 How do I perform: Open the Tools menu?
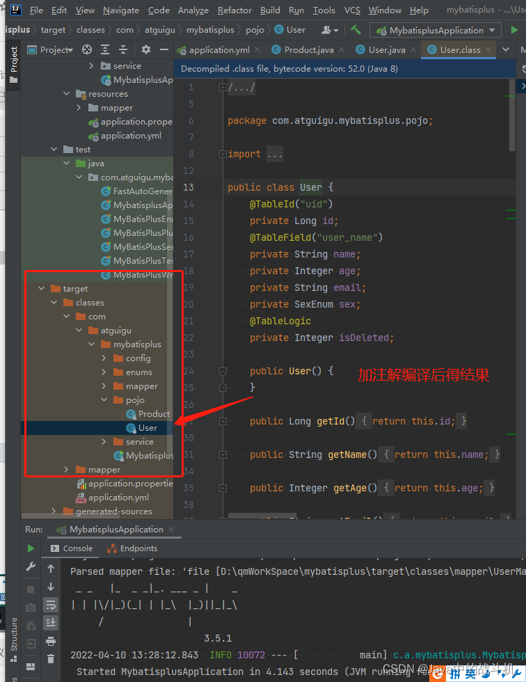pos(324,10)
